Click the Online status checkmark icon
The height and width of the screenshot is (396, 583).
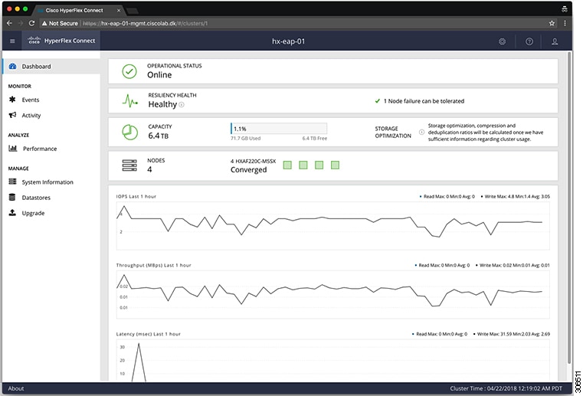pyautogui.click(x=129, y=71)
